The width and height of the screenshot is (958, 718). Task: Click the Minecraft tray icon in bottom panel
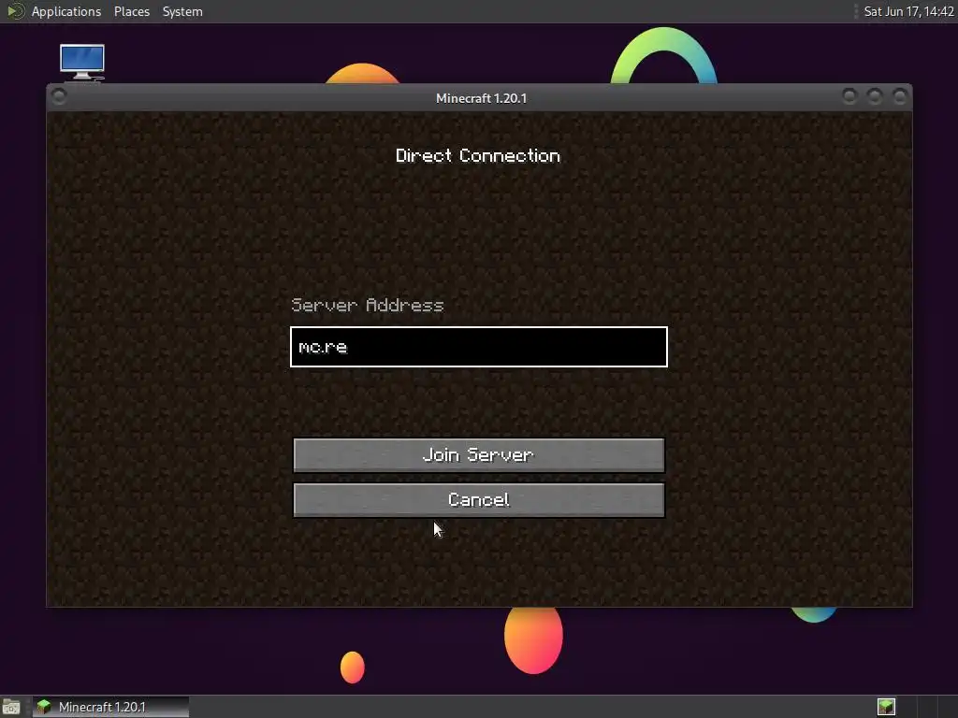886,707
